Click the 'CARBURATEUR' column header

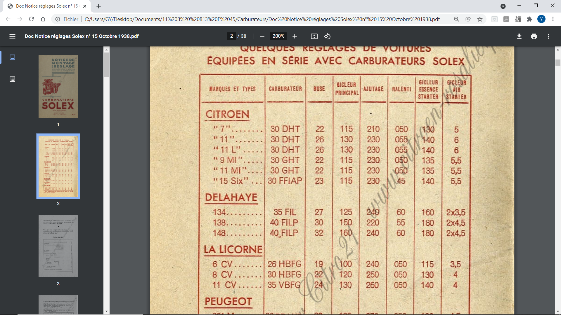pyautogui.click(x=285, y=89)
